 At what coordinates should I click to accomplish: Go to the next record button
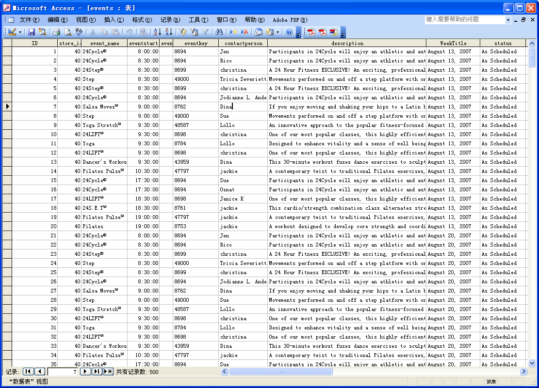[85, 372]
